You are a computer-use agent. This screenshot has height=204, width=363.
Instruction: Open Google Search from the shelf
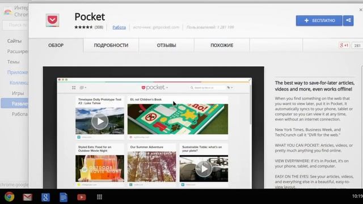(x=45, y=197)
